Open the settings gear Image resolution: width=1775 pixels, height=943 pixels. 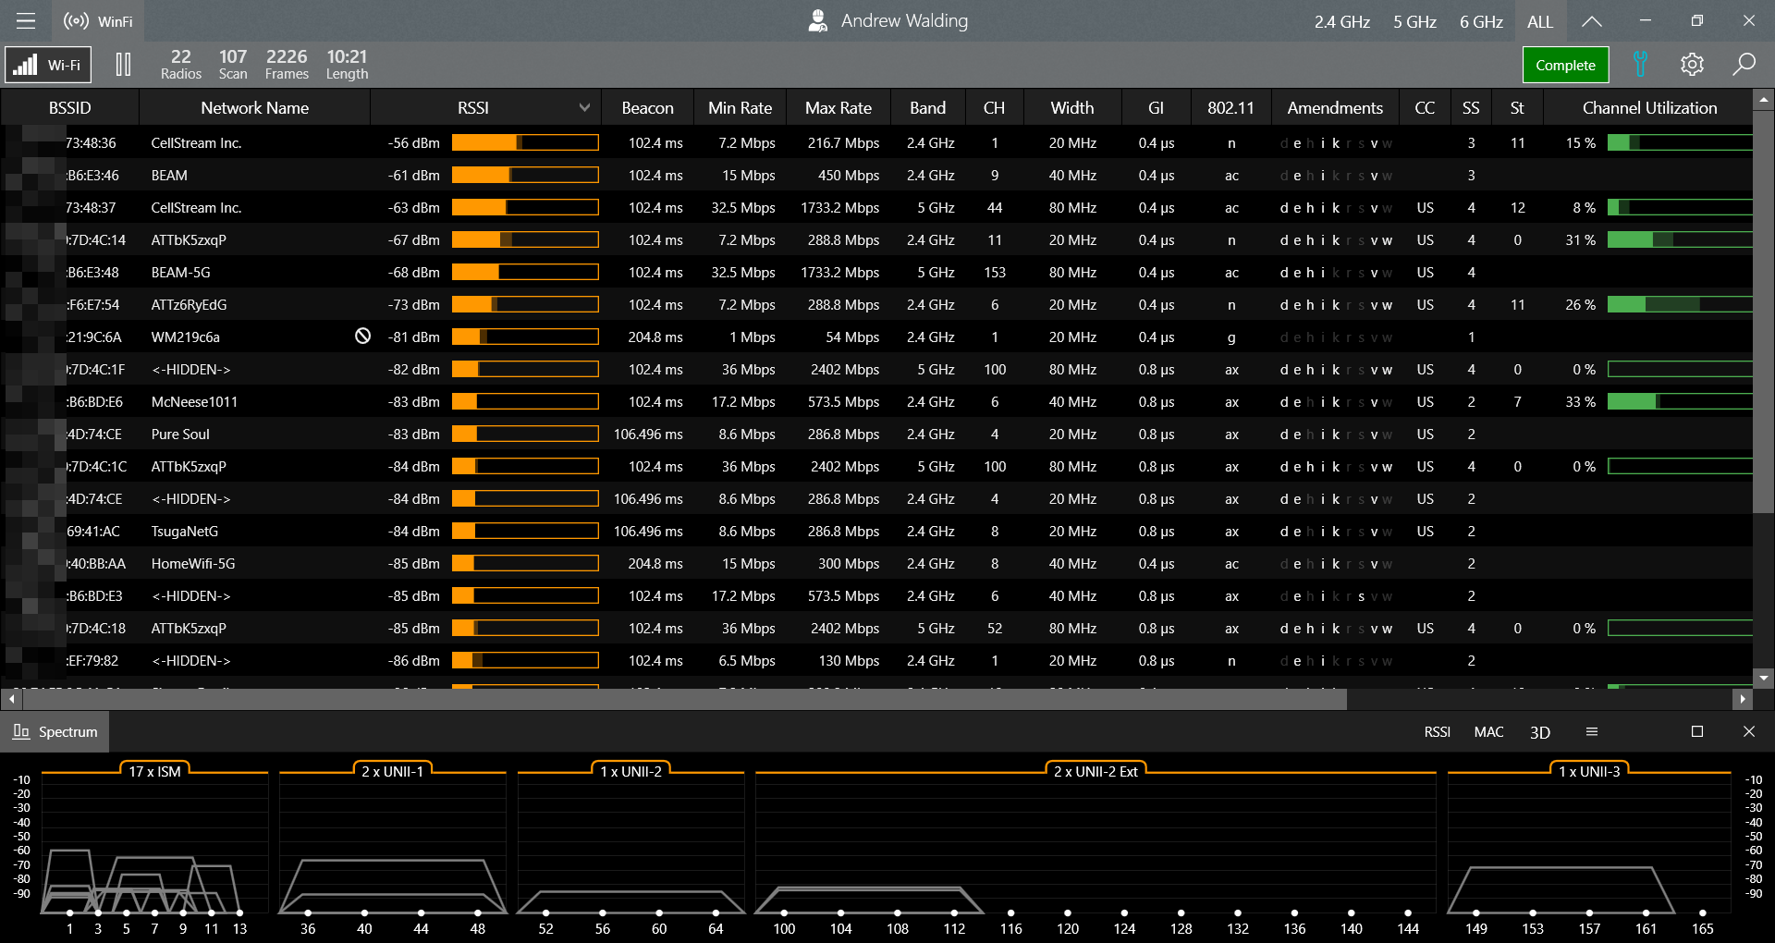click(x=1692, y=65)
